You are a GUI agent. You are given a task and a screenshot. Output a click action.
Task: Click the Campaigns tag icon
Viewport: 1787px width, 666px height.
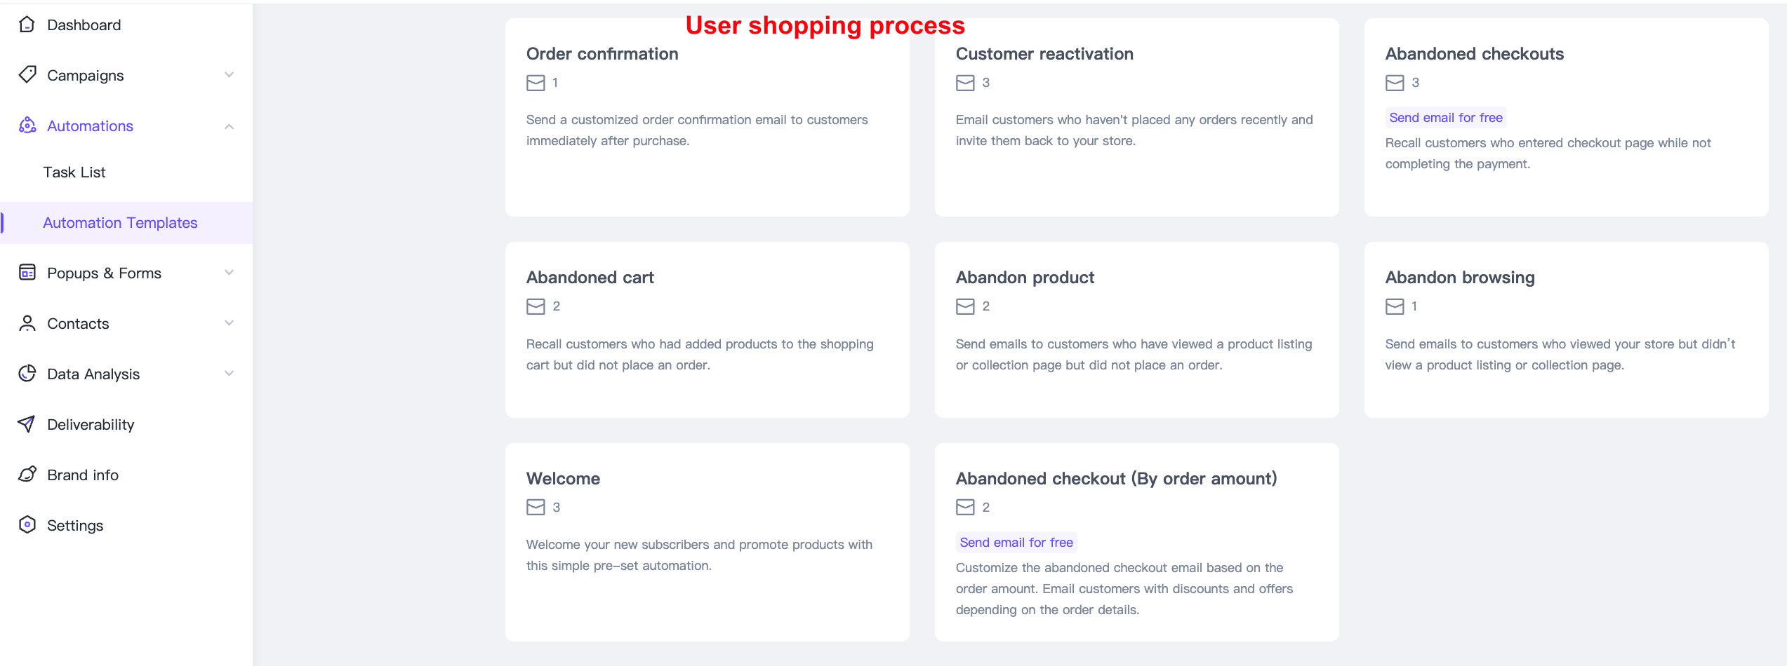(27, 75)
